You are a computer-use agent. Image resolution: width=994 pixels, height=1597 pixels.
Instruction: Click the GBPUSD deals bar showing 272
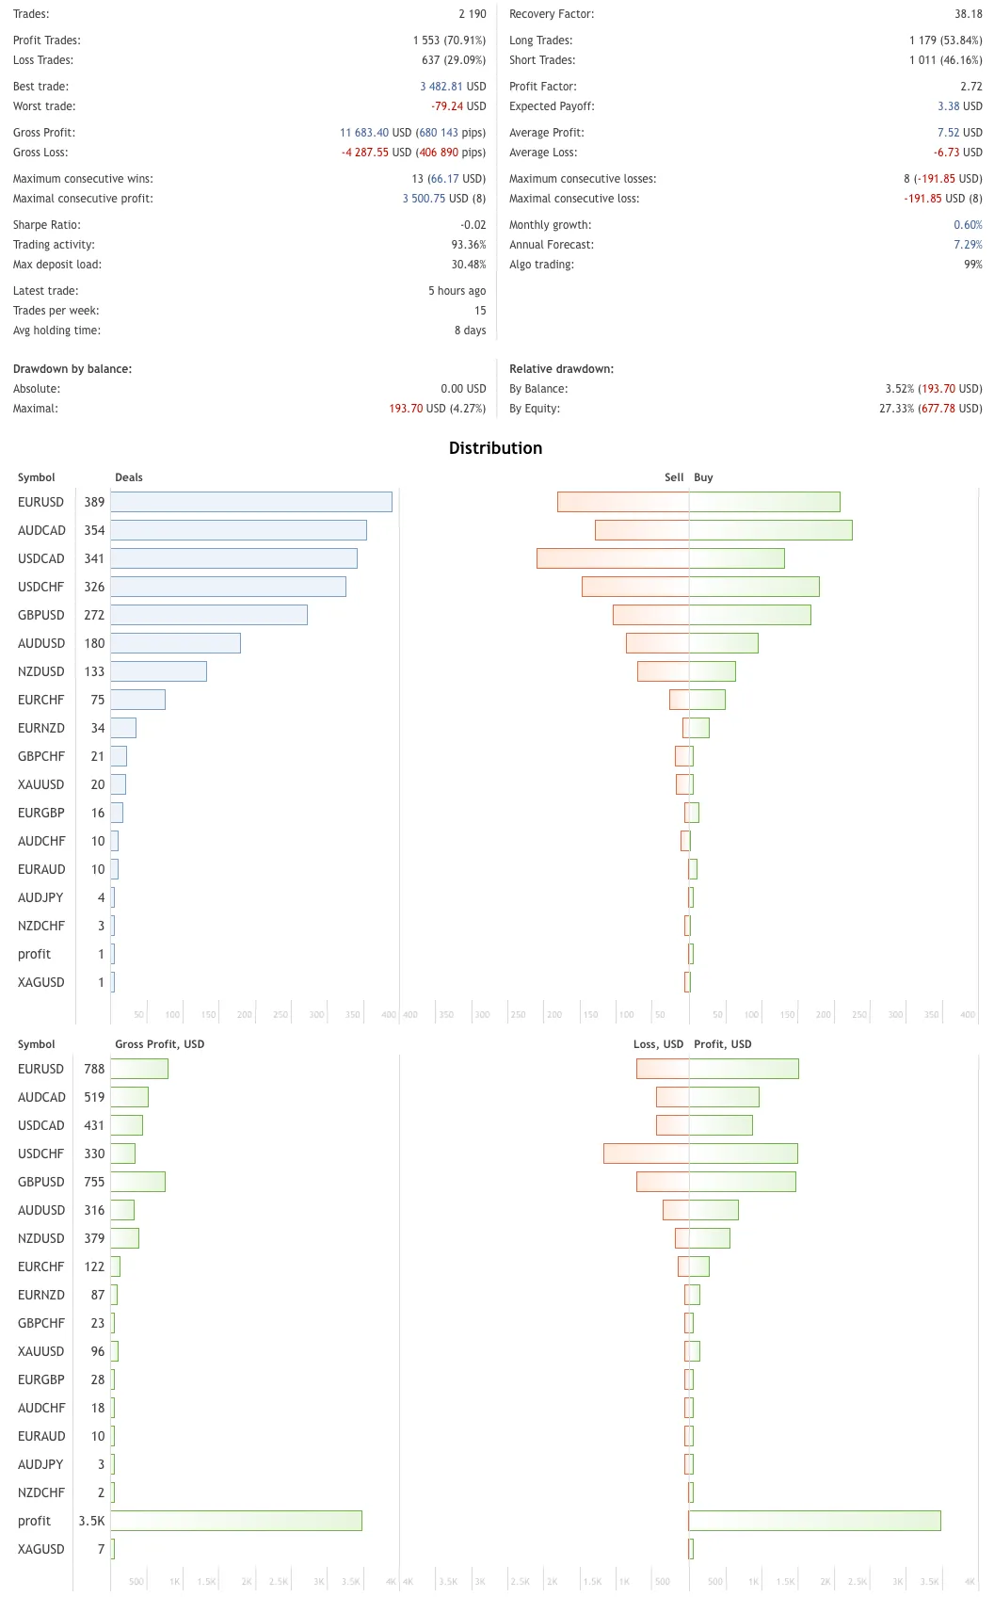[209, 615]
